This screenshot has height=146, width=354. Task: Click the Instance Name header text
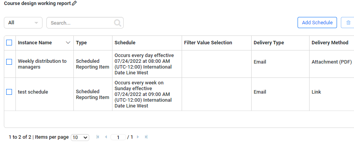pyautogui.click(x=35, y=42)
